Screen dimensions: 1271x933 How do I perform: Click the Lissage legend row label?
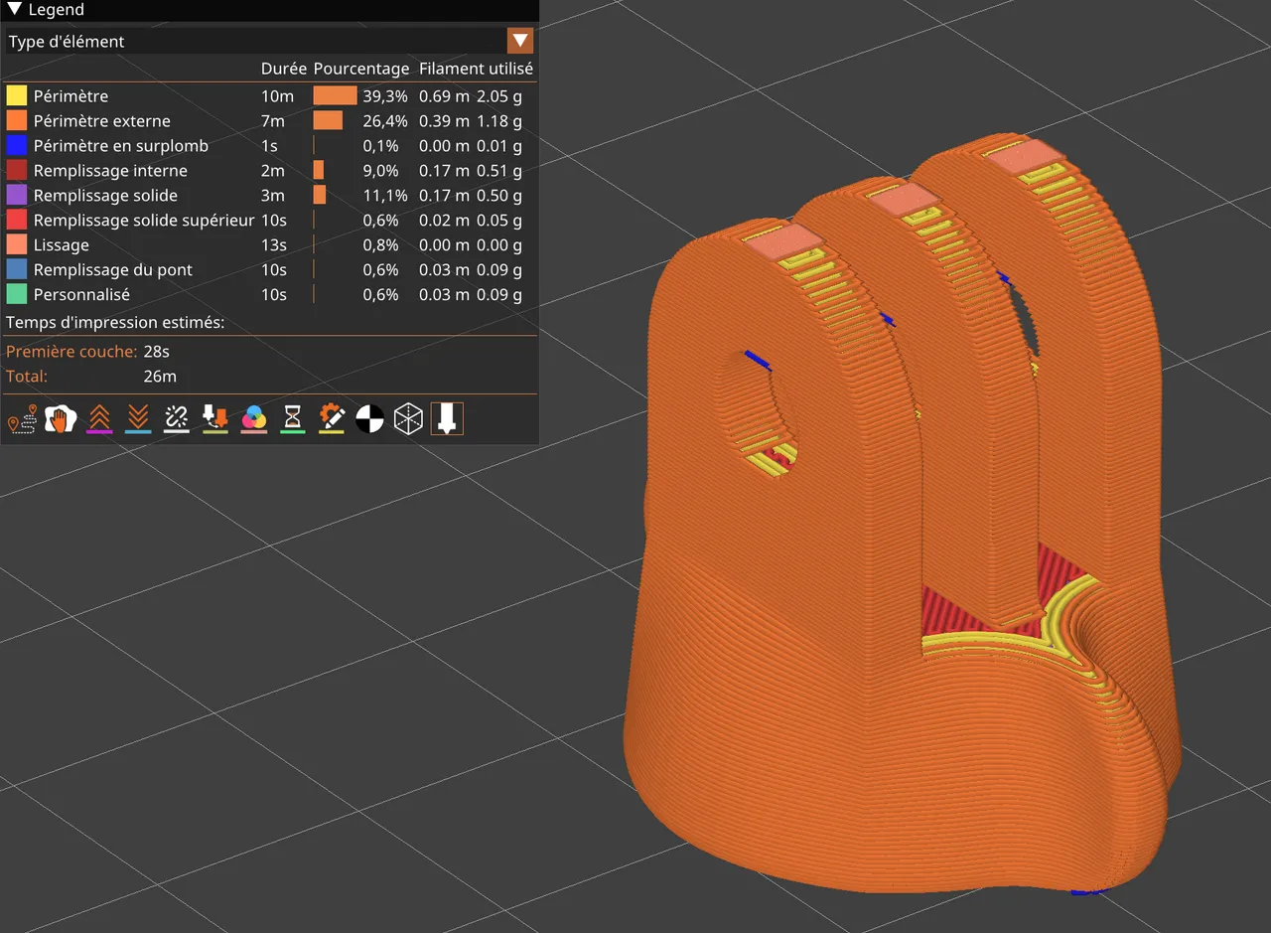pyautogui.click(x=61, y=245)
